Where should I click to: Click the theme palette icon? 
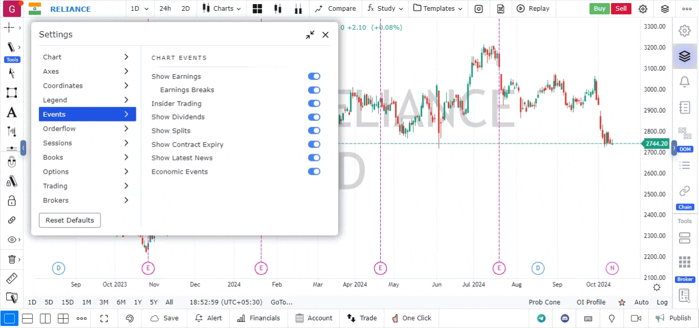pyautogui.click(x=130, y=318)
